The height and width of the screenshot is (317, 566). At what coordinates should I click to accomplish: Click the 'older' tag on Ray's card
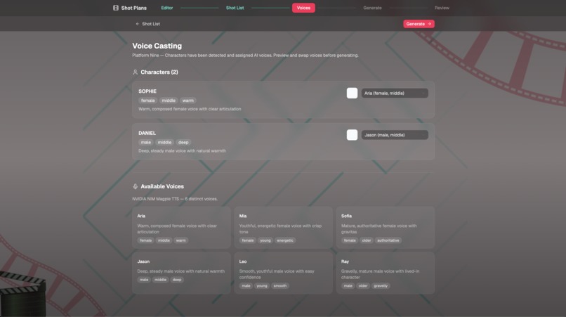pos(363,286)
